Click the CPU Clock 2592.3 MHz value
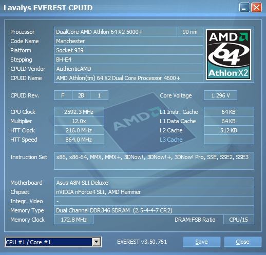 click(x=79, y=112)
